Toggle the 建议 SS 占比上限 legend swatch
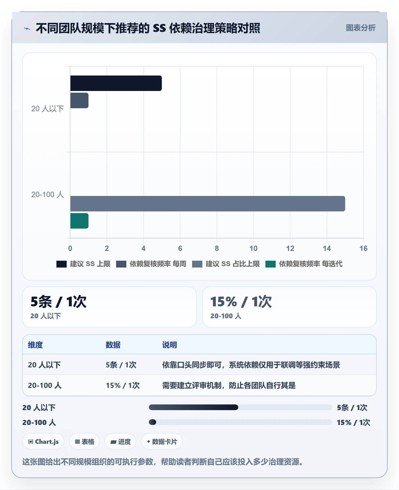The image size is (399, 490). pyautogui.click(x=197, y=264)
